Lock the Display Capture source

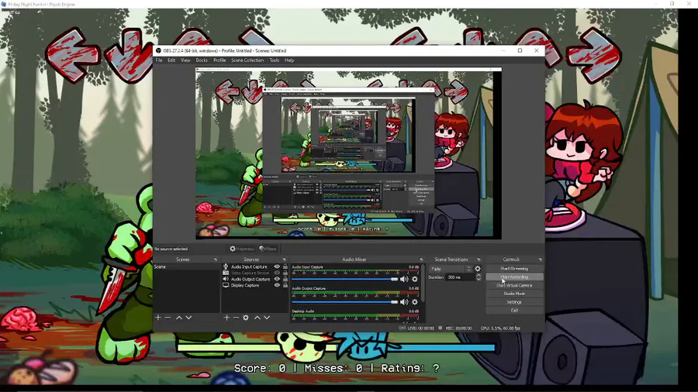tap(285, 285)
